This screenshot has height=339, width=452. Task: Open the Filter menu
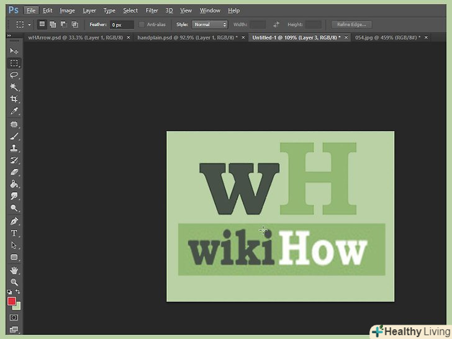coord(151,11)
